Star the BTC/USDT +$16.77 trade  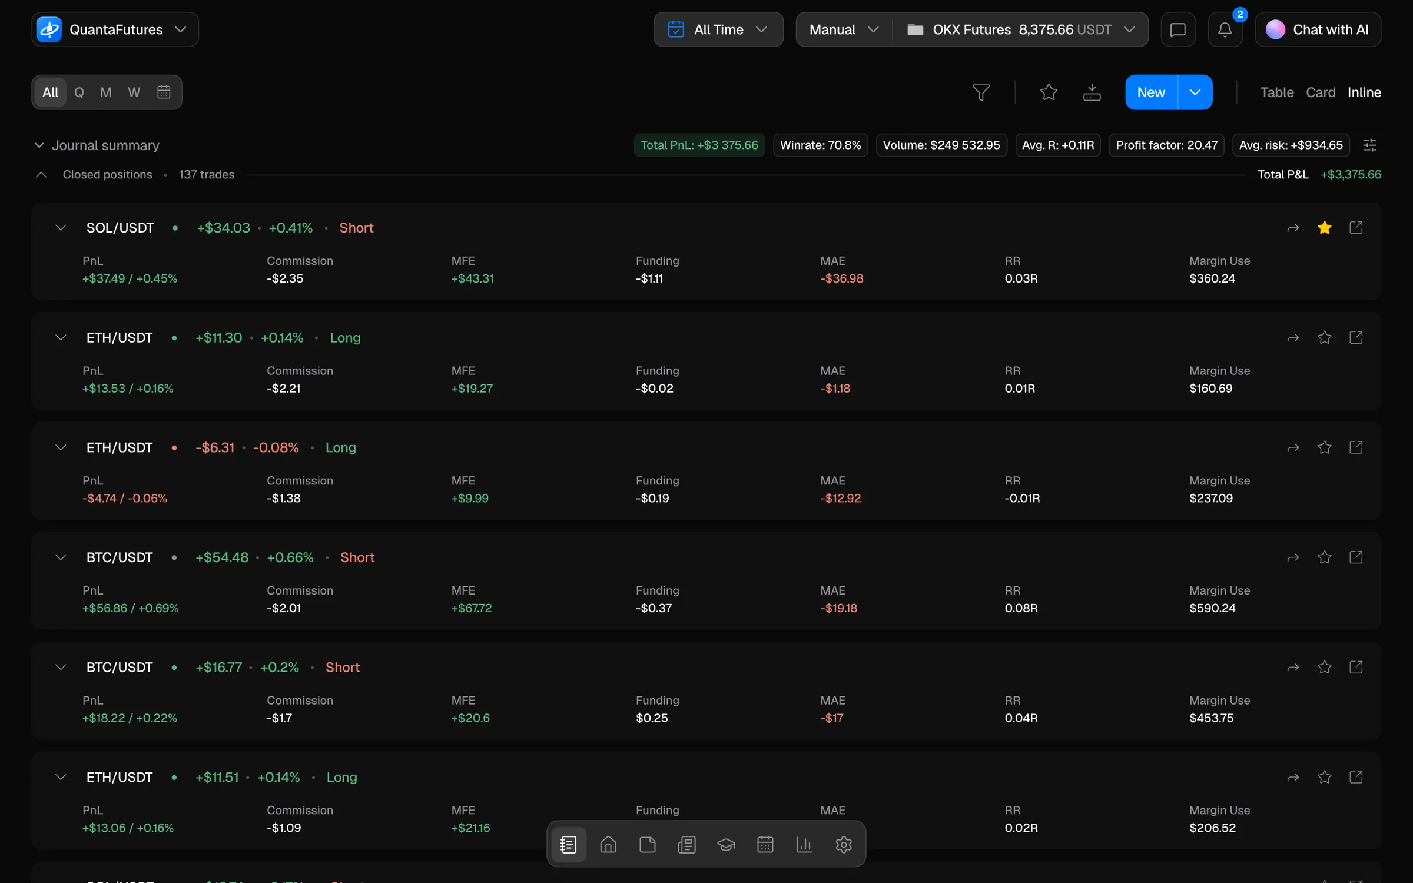(1325, 667)
